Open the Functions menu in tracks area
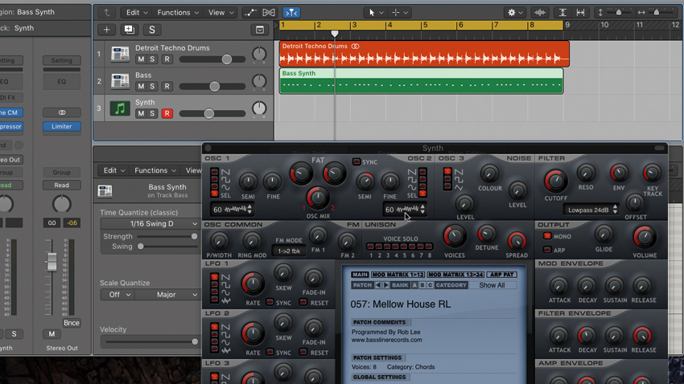This screenshot has height=384, width=684. coord(178,13)
